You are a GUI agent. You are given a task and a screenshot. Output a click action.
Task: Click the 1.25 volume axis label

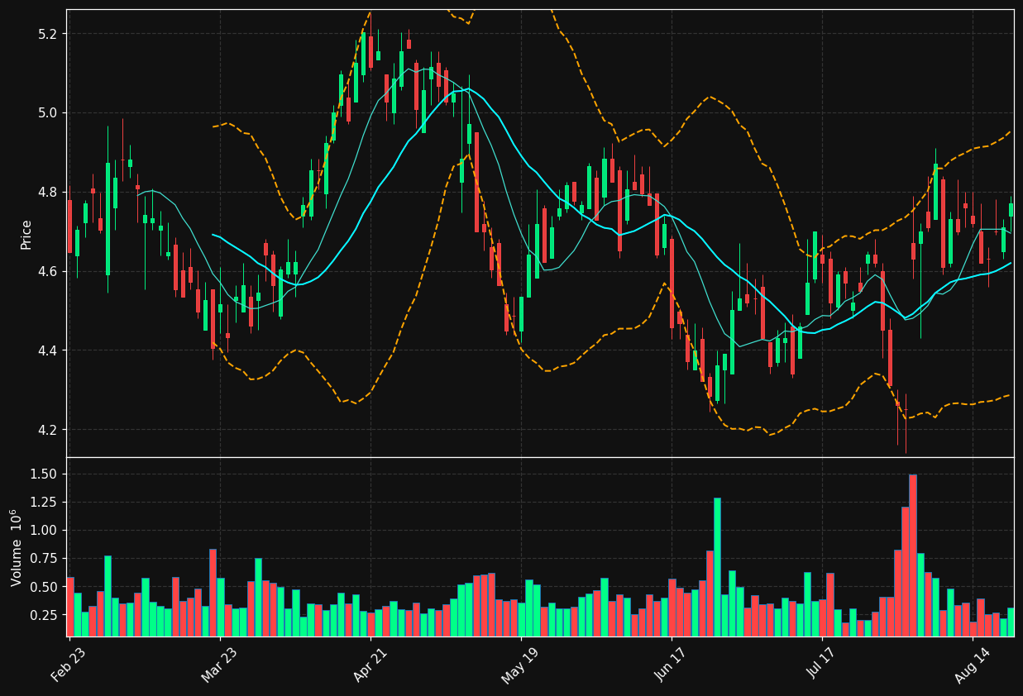[x=43, y=503]
